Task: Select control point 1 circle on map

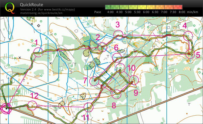Action: (x=38, y=52)
